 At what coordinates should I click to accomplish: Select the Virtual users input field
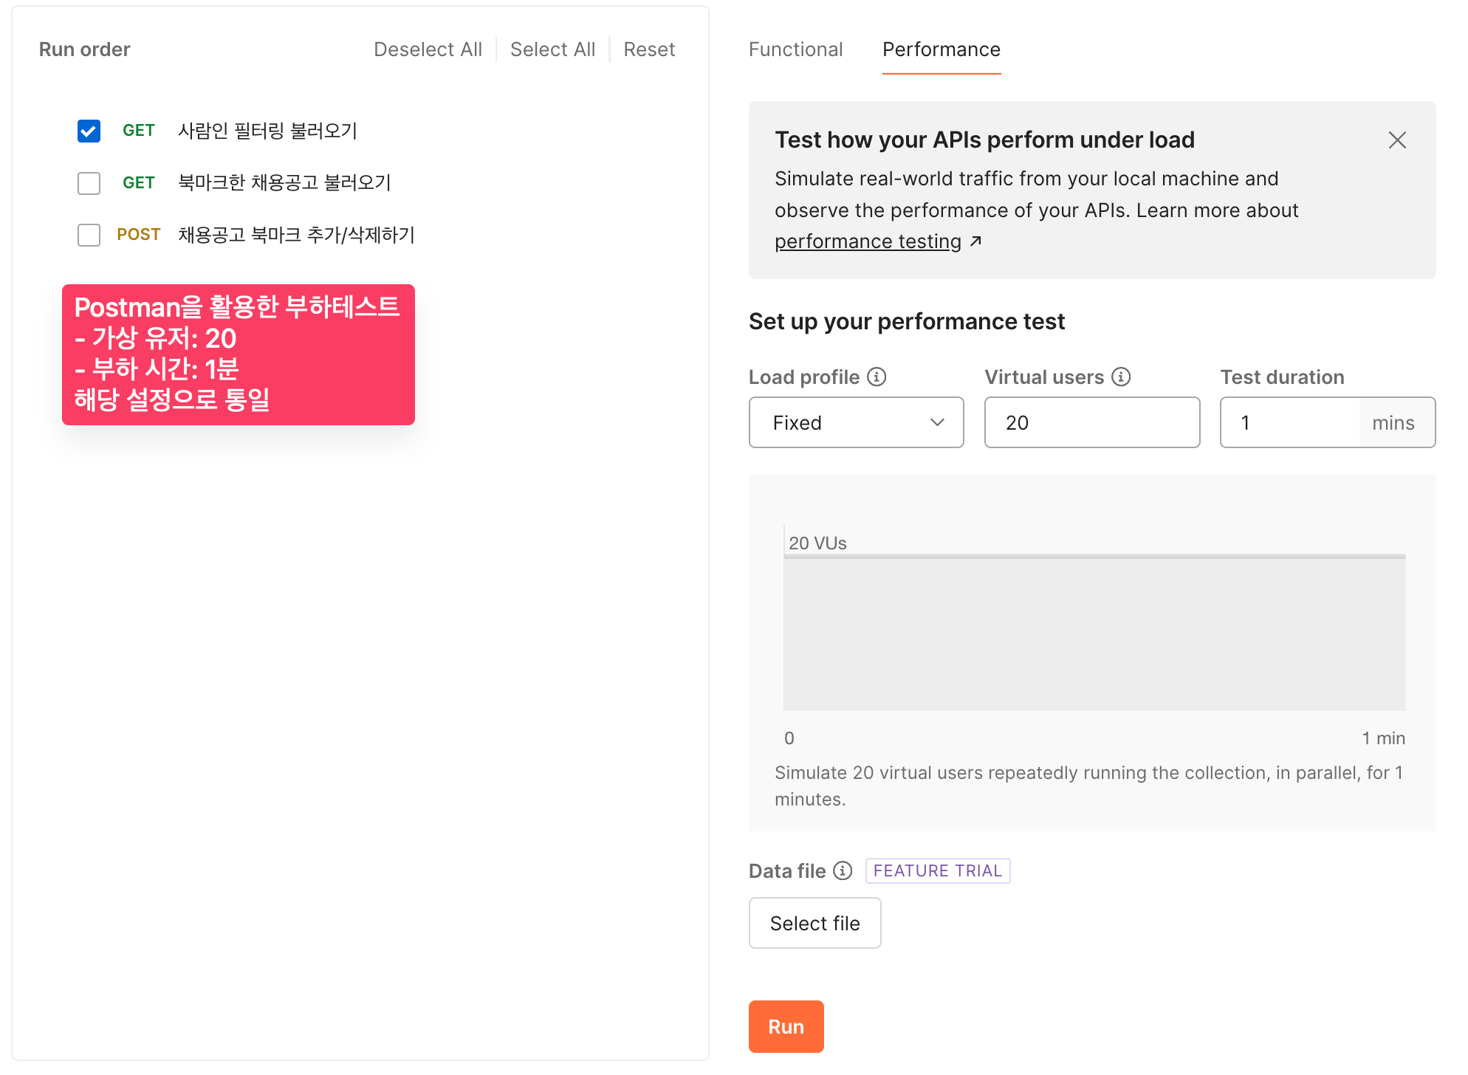point(1092,422)
